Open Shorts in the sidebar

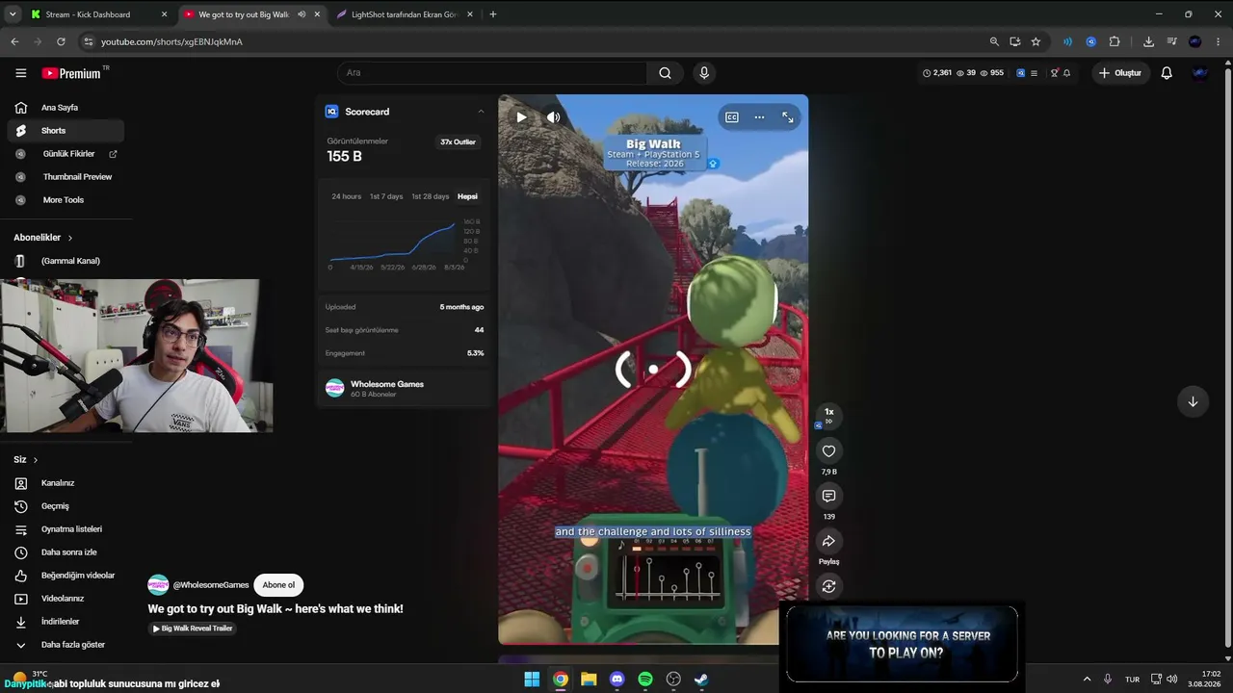click(x=66, y=131)
